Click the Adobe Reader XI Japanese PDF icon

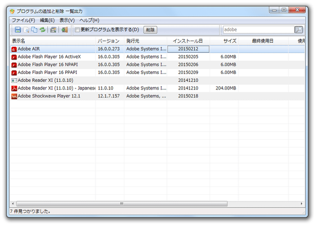(14, 88)
